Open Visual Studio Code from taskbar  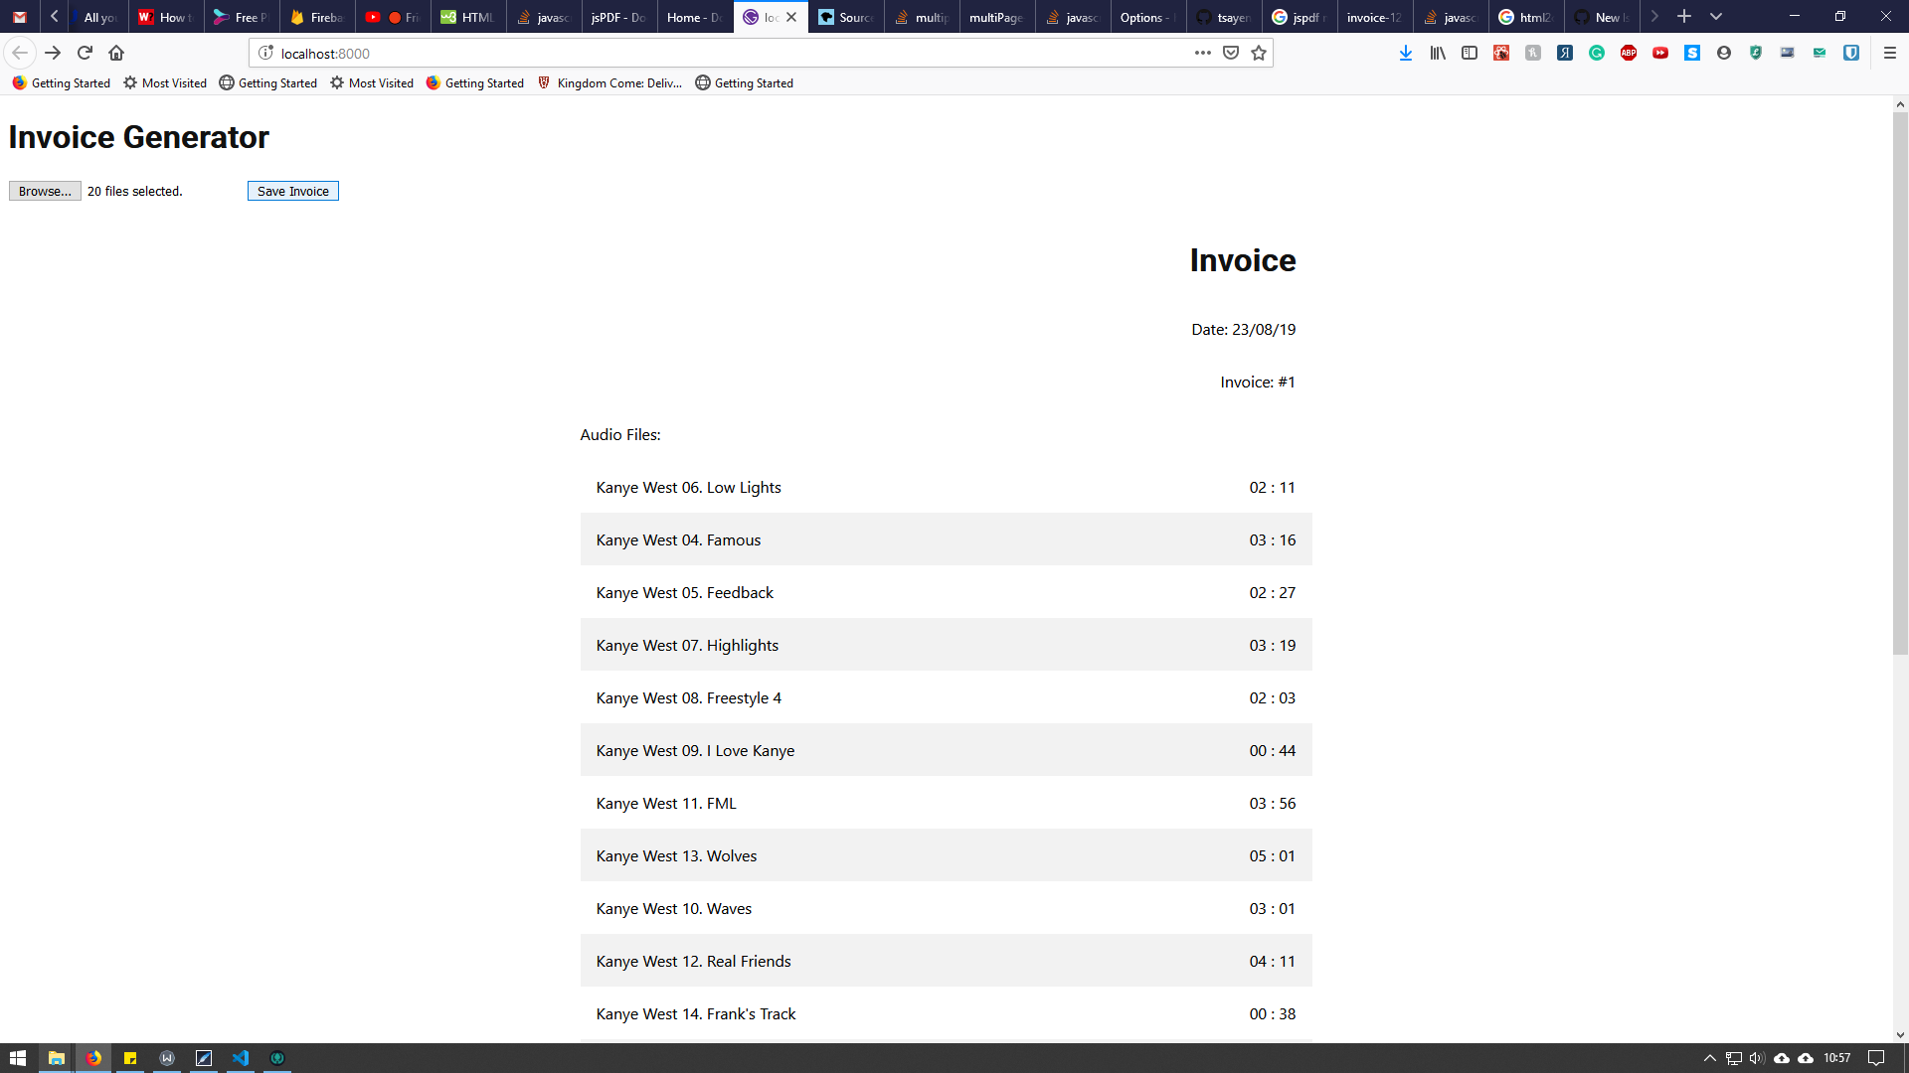241,1058
